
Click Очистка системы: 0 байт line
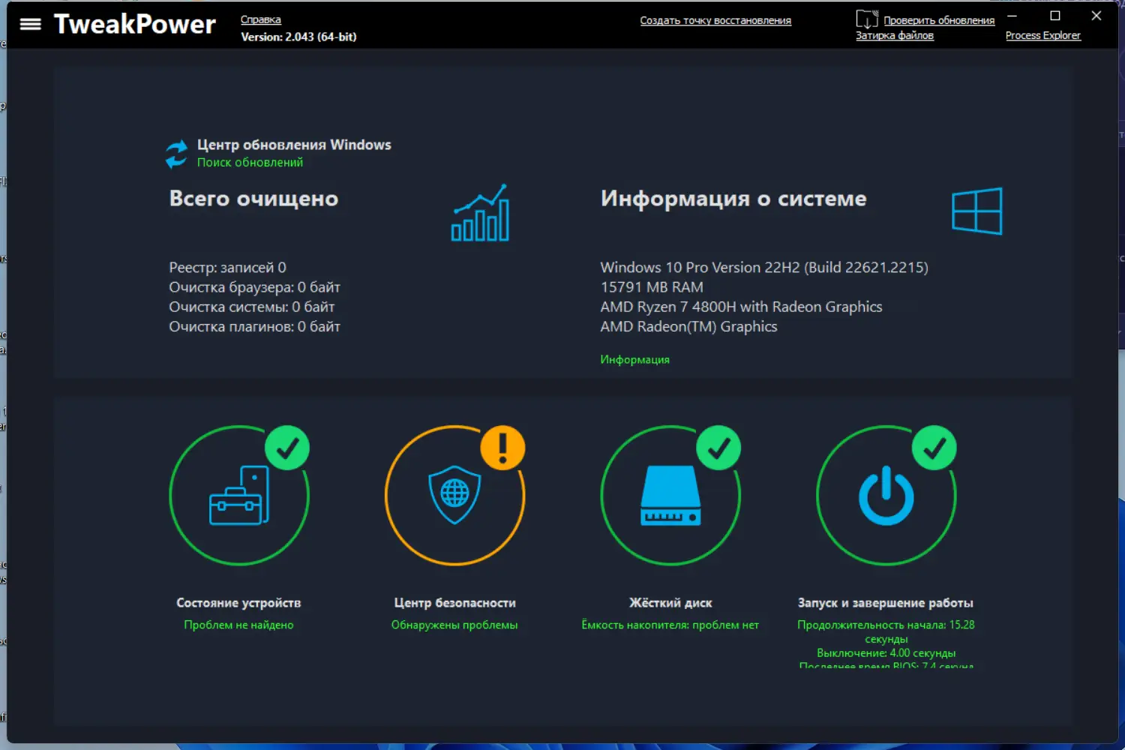tap(251, 307)
